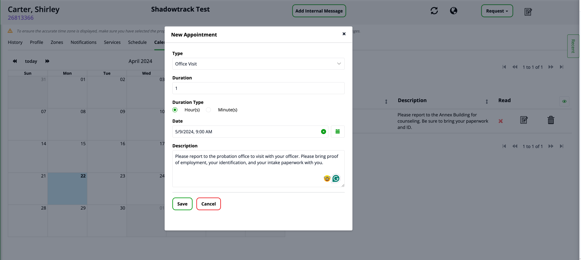581x260 pixels.
Task: Click the Grammarly icon in description
Action: [336, 178]
